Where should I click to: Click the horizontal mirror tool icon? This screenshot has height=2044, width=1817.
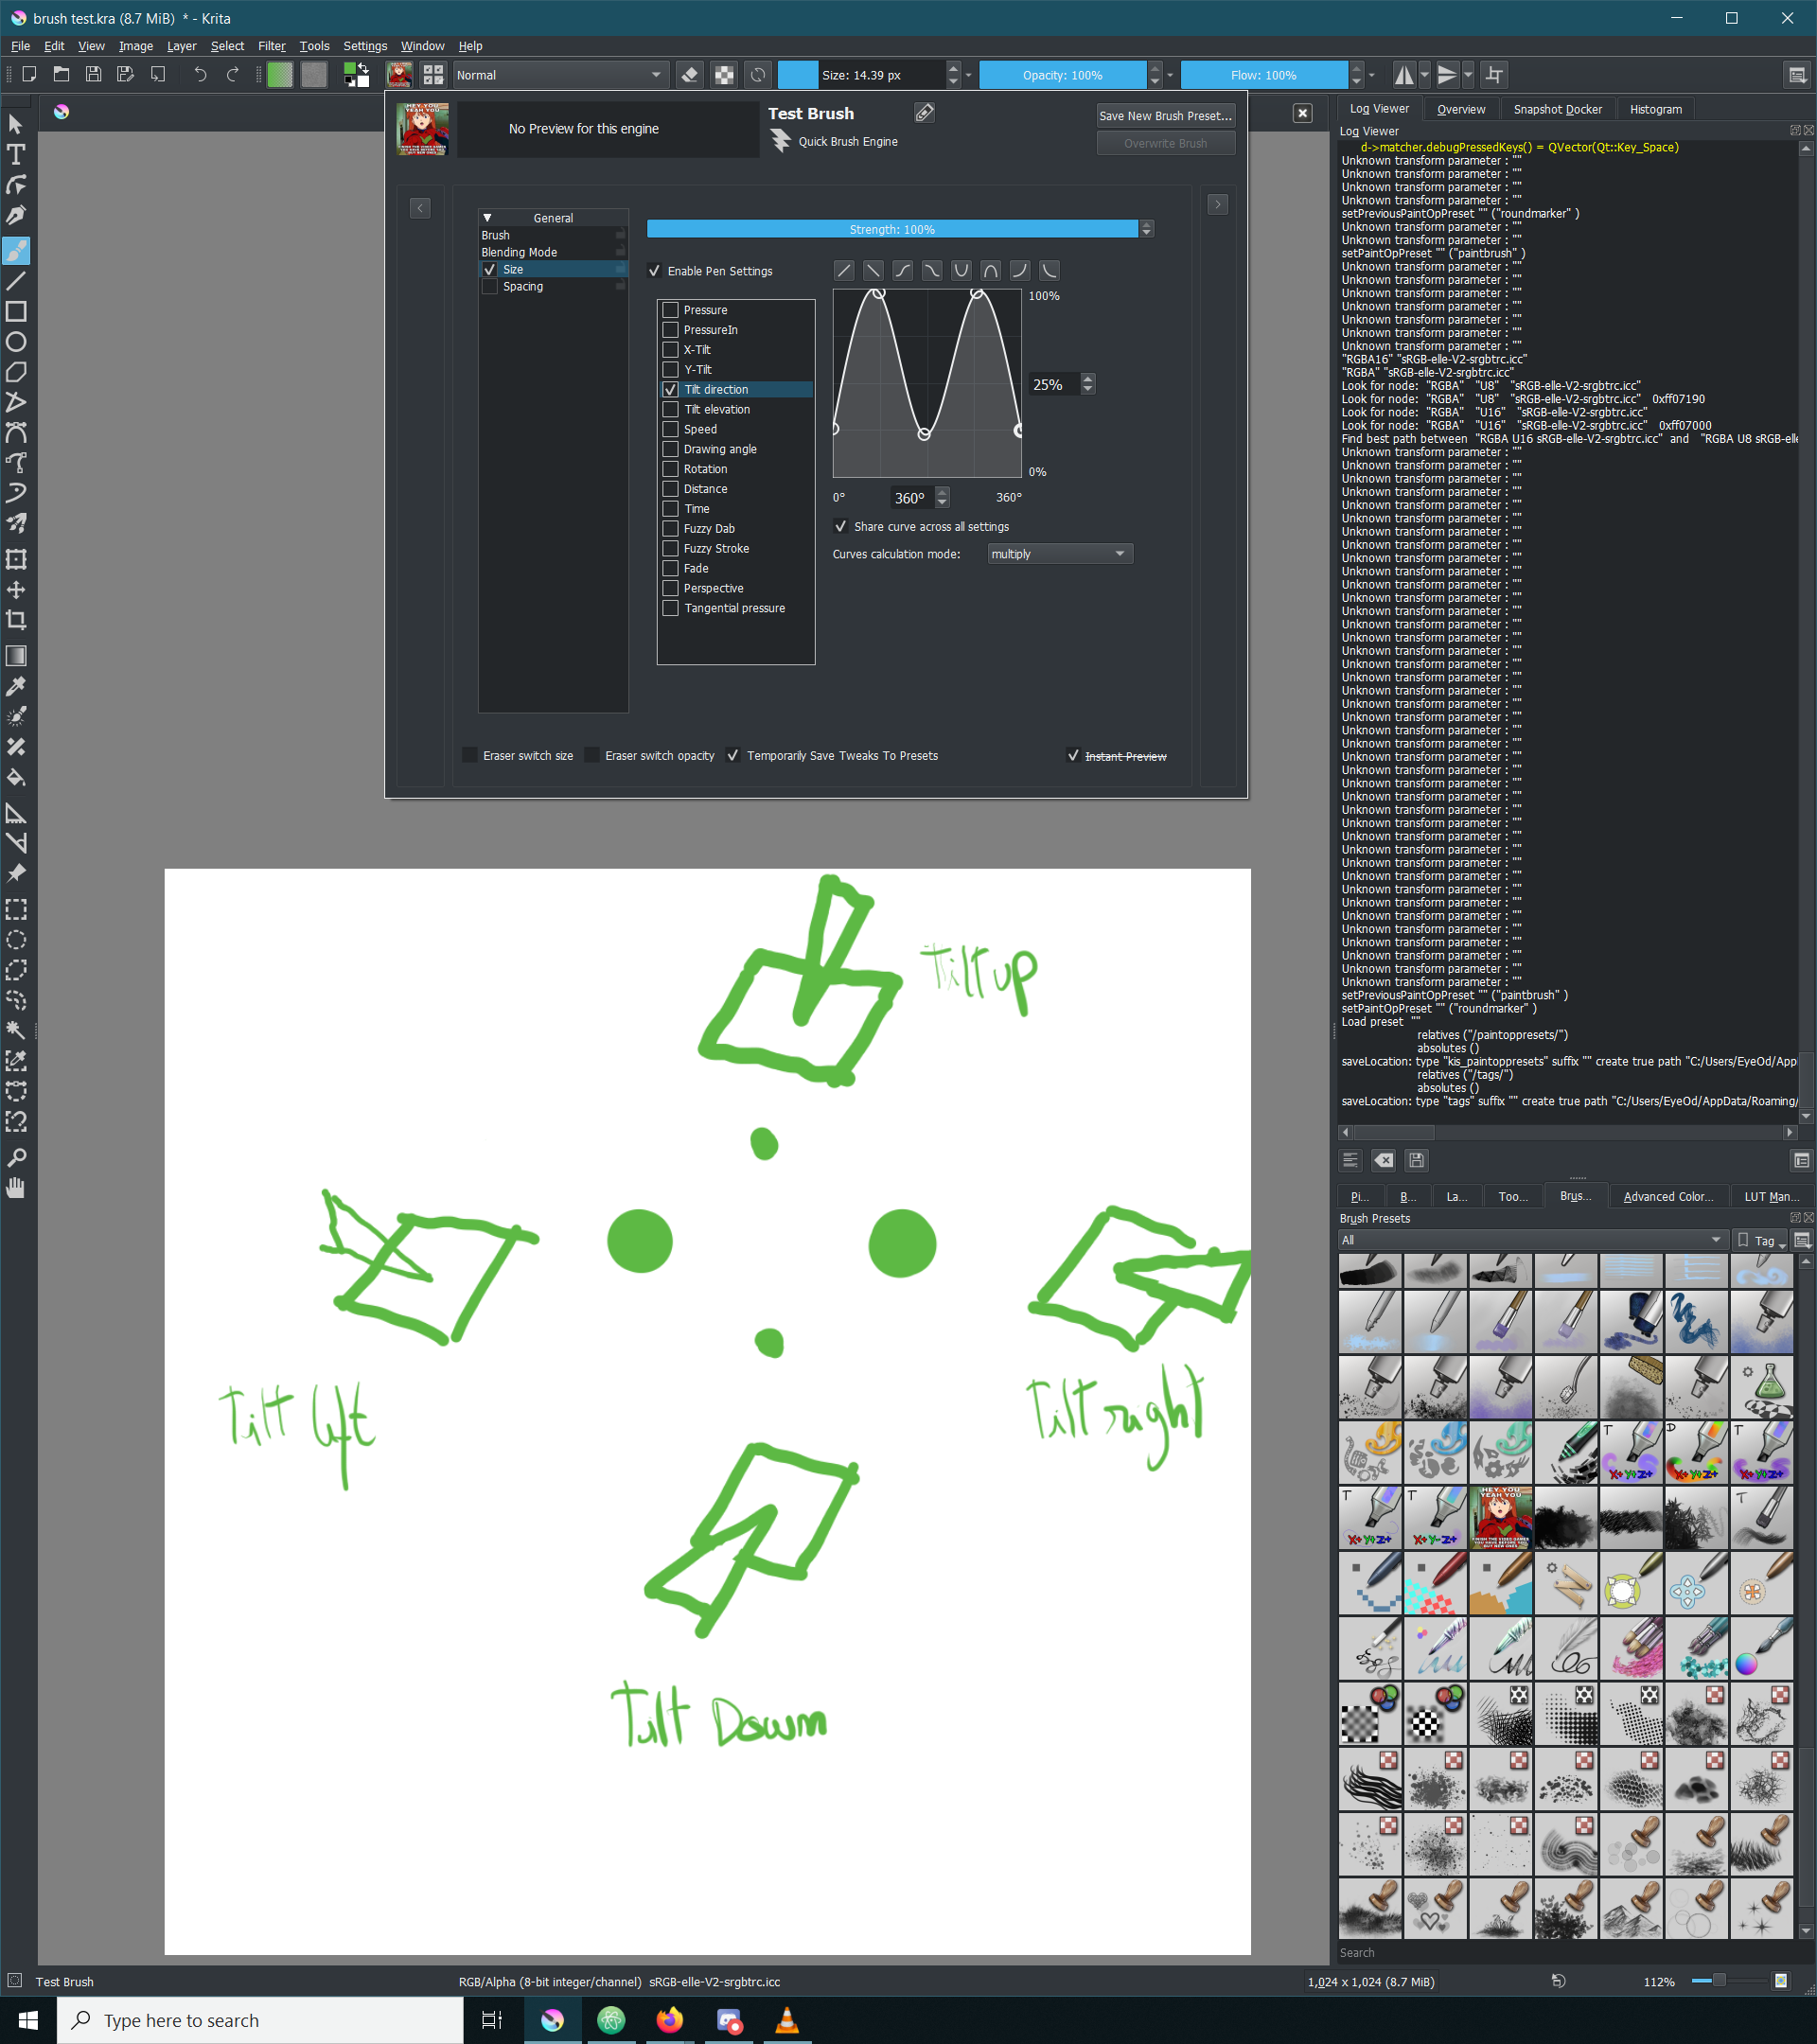tap(1404, 75)
